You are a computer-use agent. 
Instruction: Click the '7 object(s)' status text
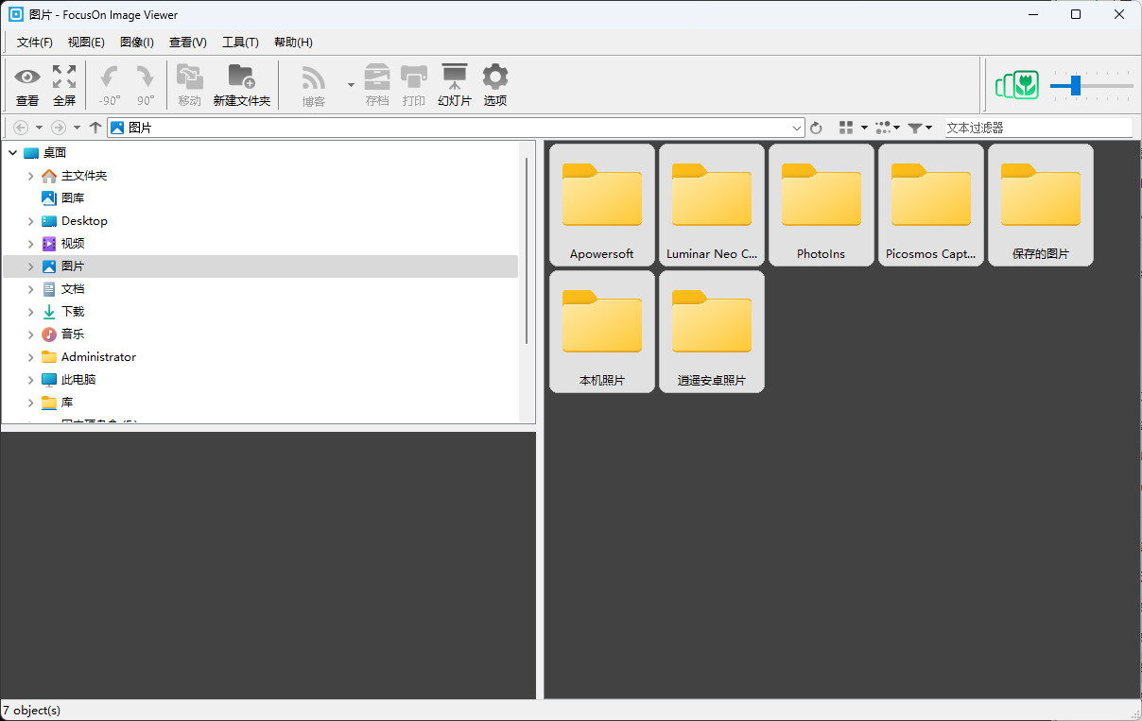(32, 711)
